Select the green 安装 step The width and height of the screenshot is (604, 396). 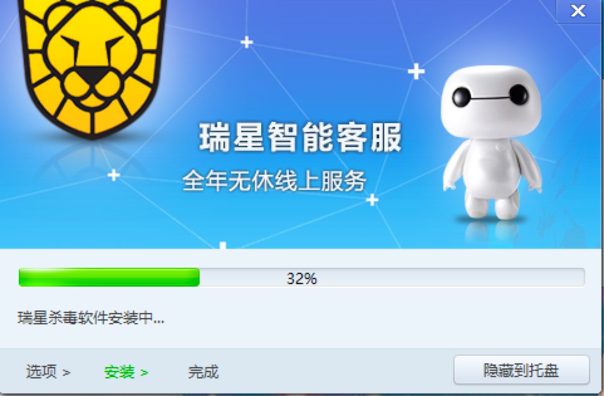(119, 372)
